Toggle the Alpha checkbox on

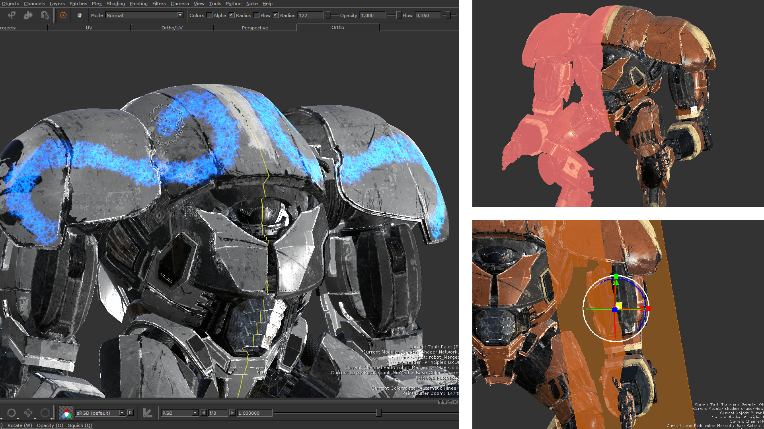(x=231, y=15)
